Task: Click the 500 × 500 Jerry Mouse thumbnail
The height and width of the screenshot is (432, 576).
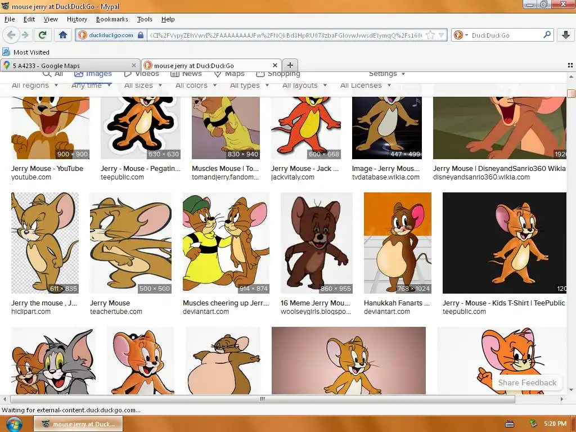Action: pos(130,243)
